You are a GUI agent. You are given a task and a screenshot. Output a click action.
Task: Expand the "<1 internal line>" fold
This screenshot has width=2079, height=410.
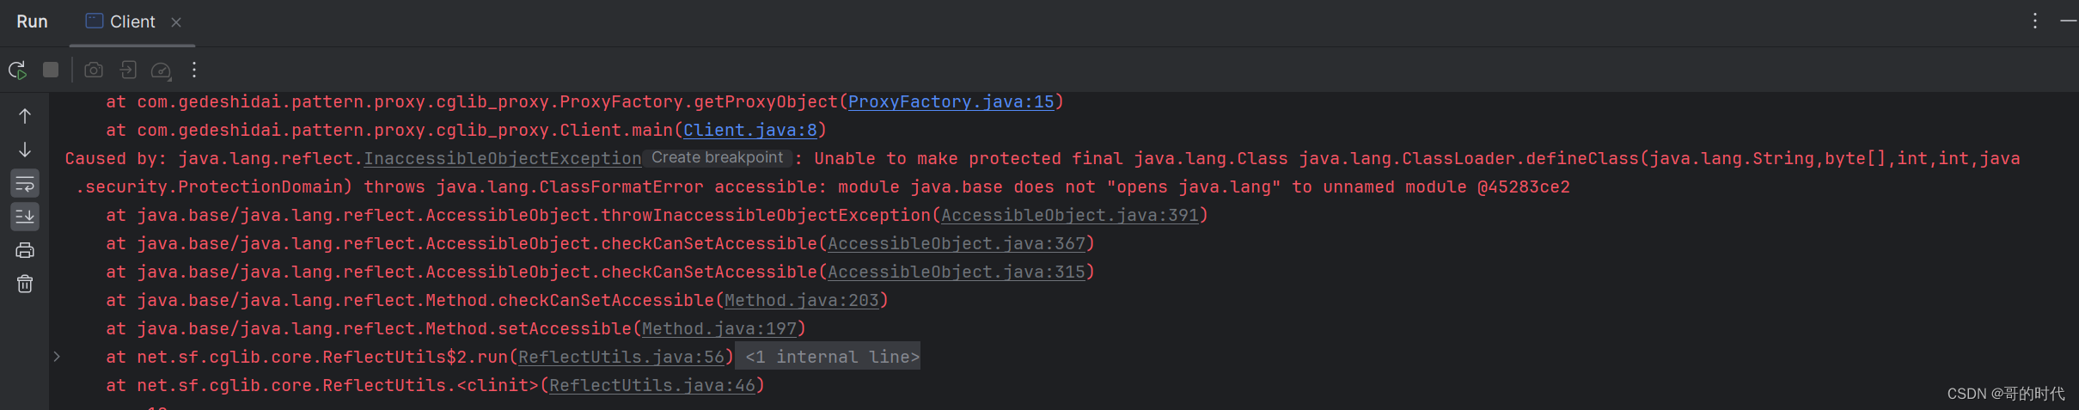click(831, 357)
